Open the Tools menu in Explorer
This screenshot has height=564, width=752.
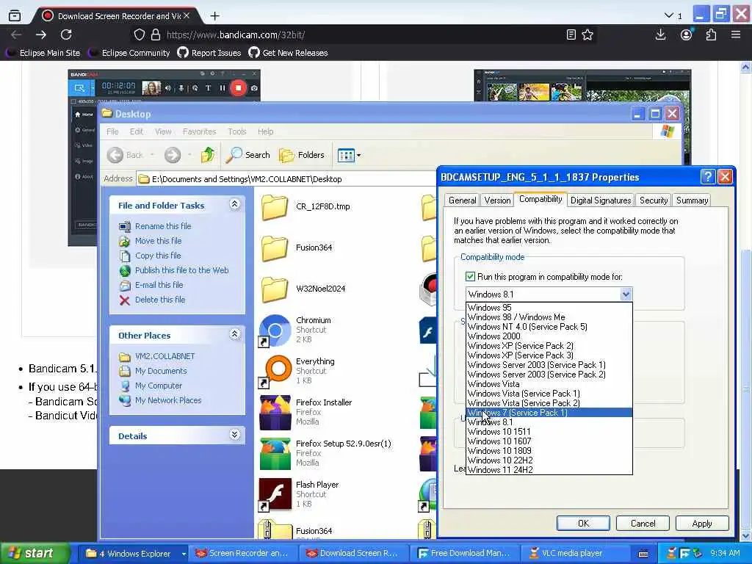tap(237, 131)
